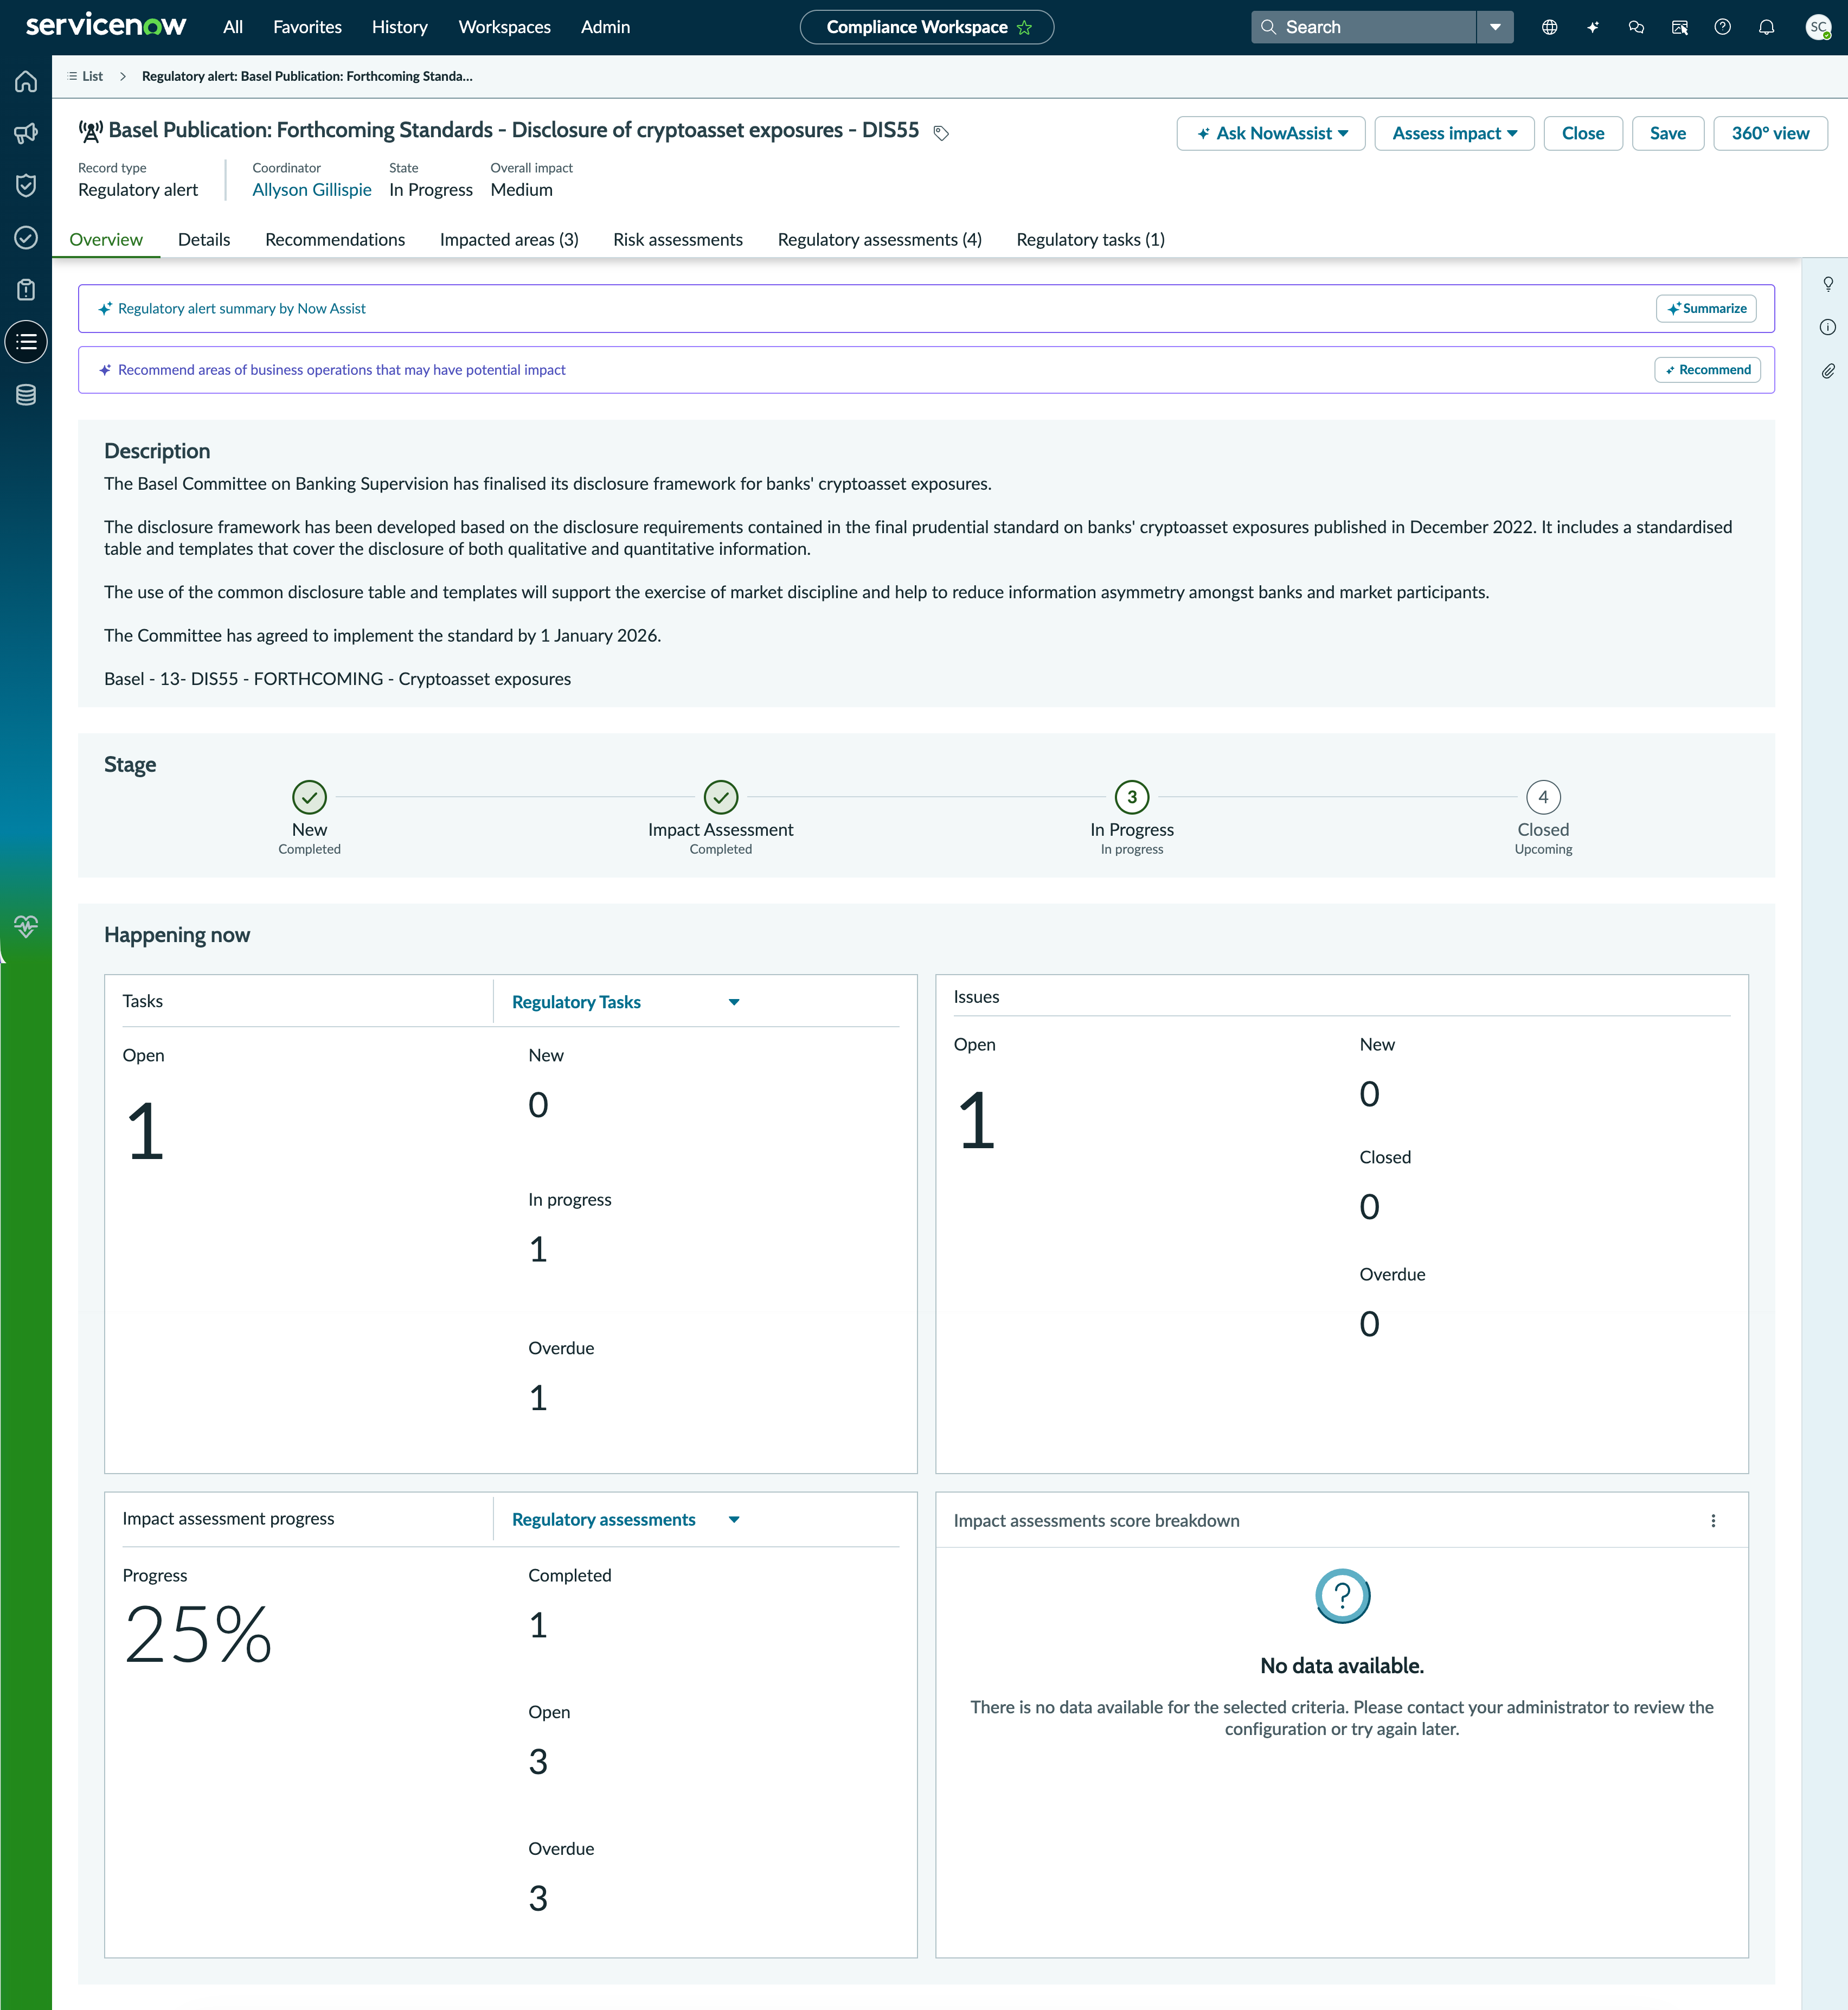Open the SC user avatar menu

pos(1819,27)
